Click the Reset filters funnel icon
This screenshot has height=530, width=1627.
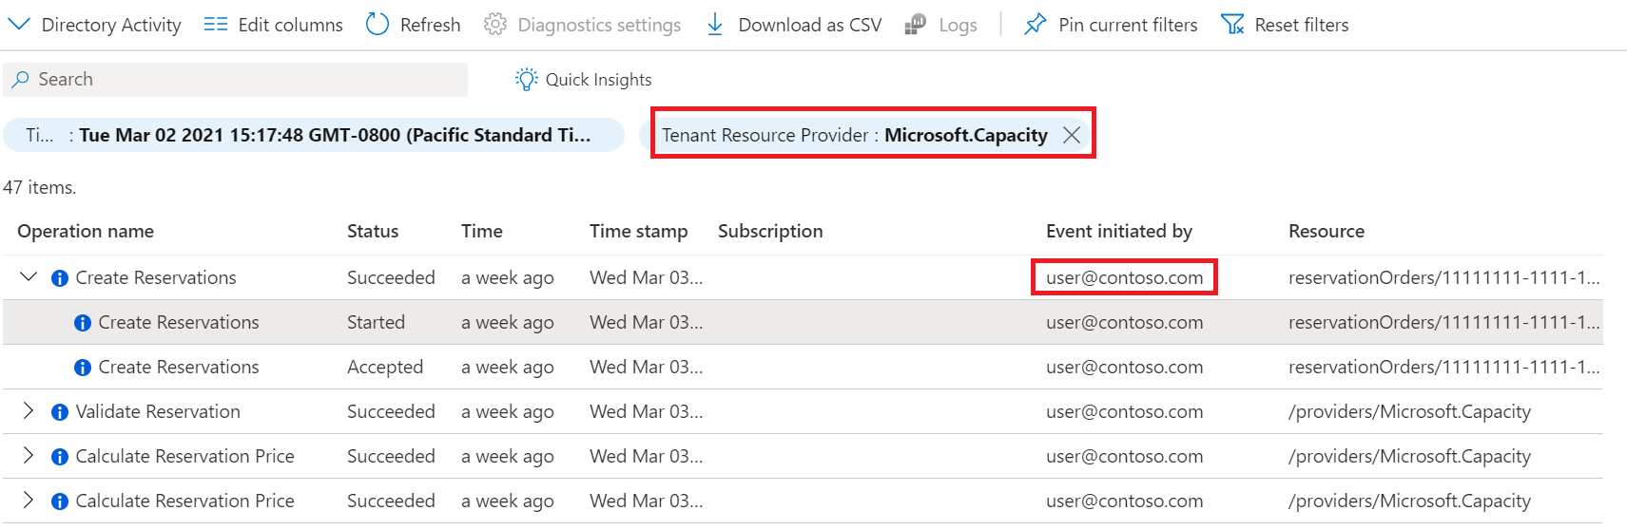1232,25
